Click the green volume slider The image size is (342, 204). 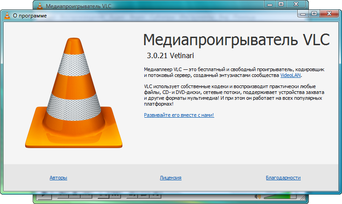[278, 196]
